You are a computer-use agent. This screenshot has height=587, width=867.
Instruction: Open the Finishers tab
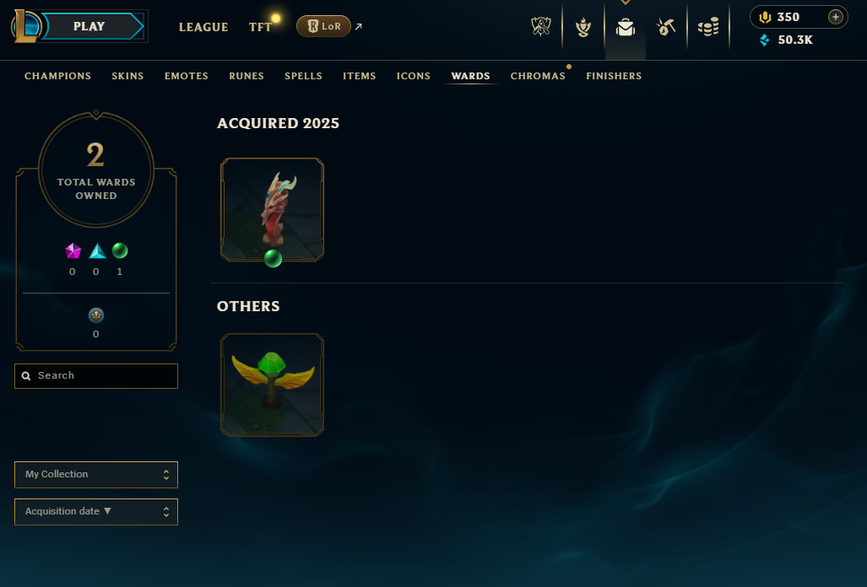coord(614,76)
